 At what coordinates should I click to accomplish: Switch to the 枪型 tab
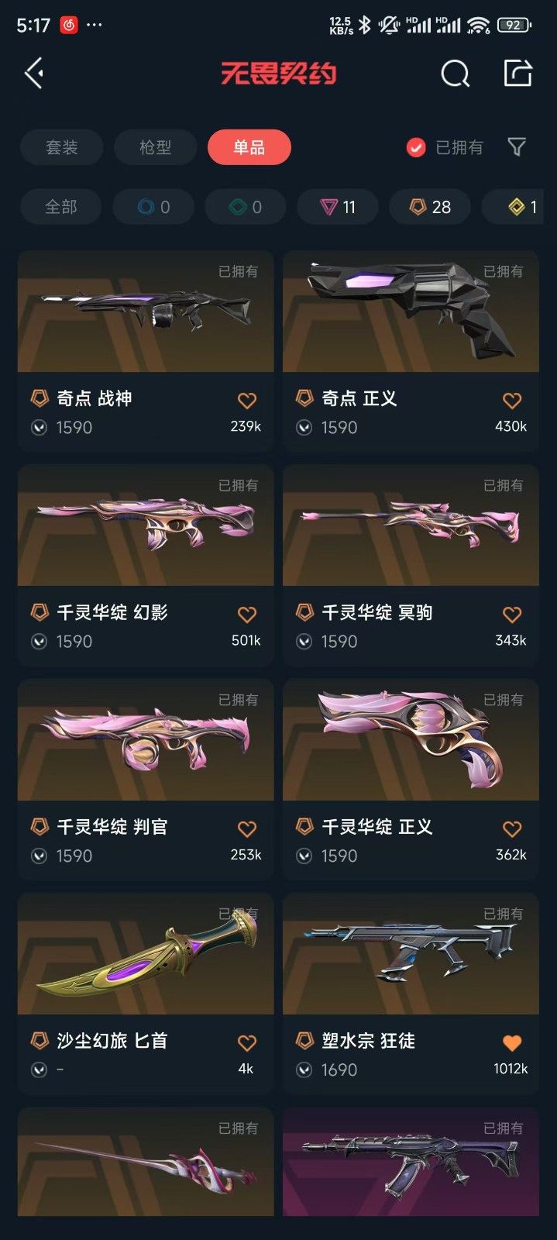(x=156, y=147)
